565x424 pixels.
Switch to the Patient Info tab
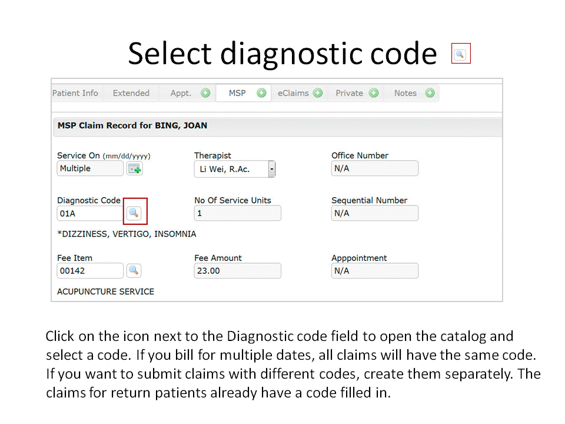[x=75, y=93]
